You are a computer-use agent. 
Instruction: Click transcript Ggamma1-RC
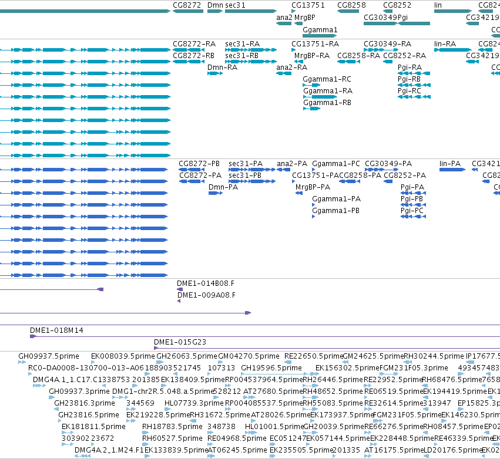(327, 79)
